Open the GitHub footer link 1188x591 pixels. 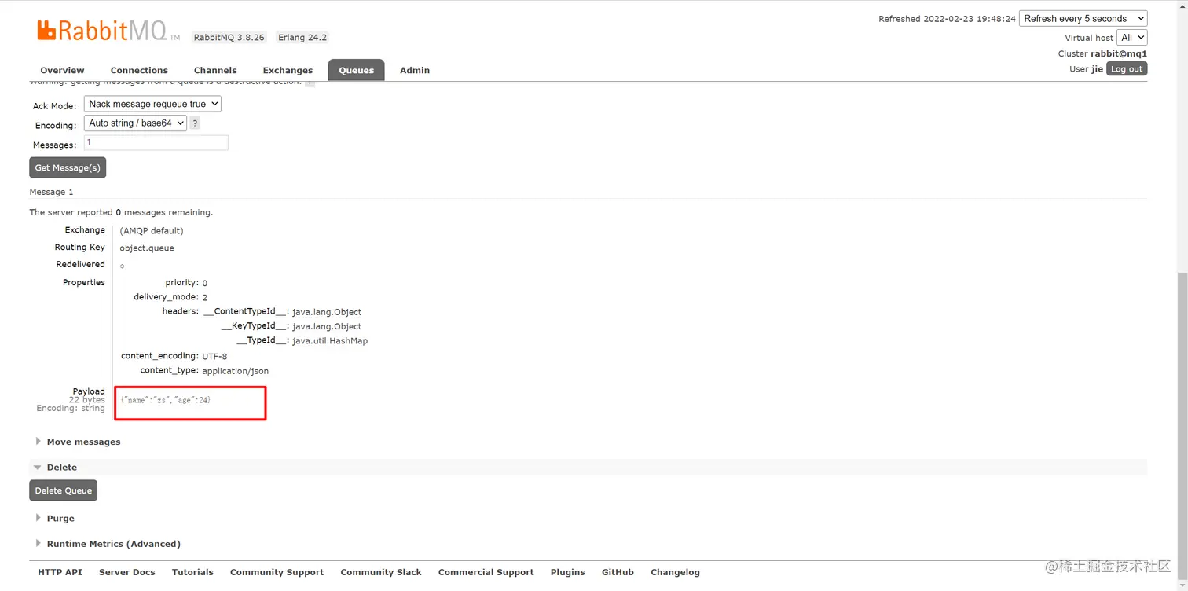pyautogui.click(x=618, y=572)
